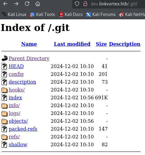Browse the refs/ directory link

point(14,137)
